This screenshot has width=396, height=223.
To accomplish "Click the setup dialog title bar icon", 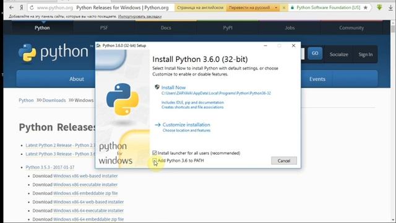I will point(98,45).
